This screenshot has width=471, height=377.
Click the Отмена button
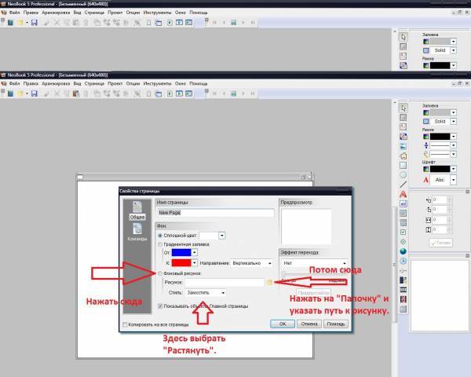point(308,323)
